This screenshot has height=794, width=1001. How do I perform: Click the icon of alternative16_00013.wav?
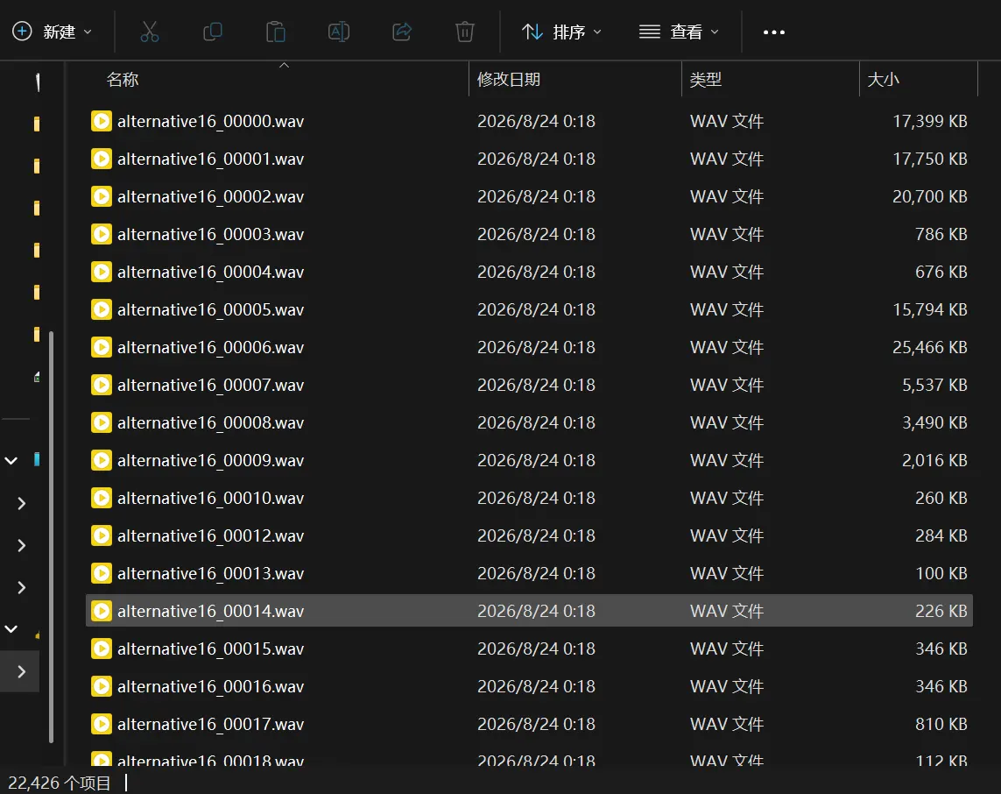(102, 573)
